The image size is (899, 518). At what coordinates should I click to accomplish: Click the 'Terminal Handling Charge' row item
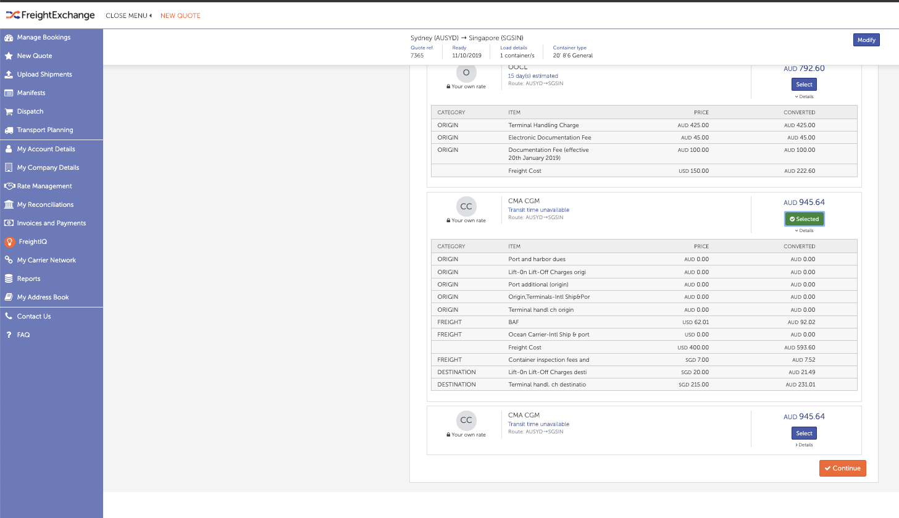pos(543,125)
